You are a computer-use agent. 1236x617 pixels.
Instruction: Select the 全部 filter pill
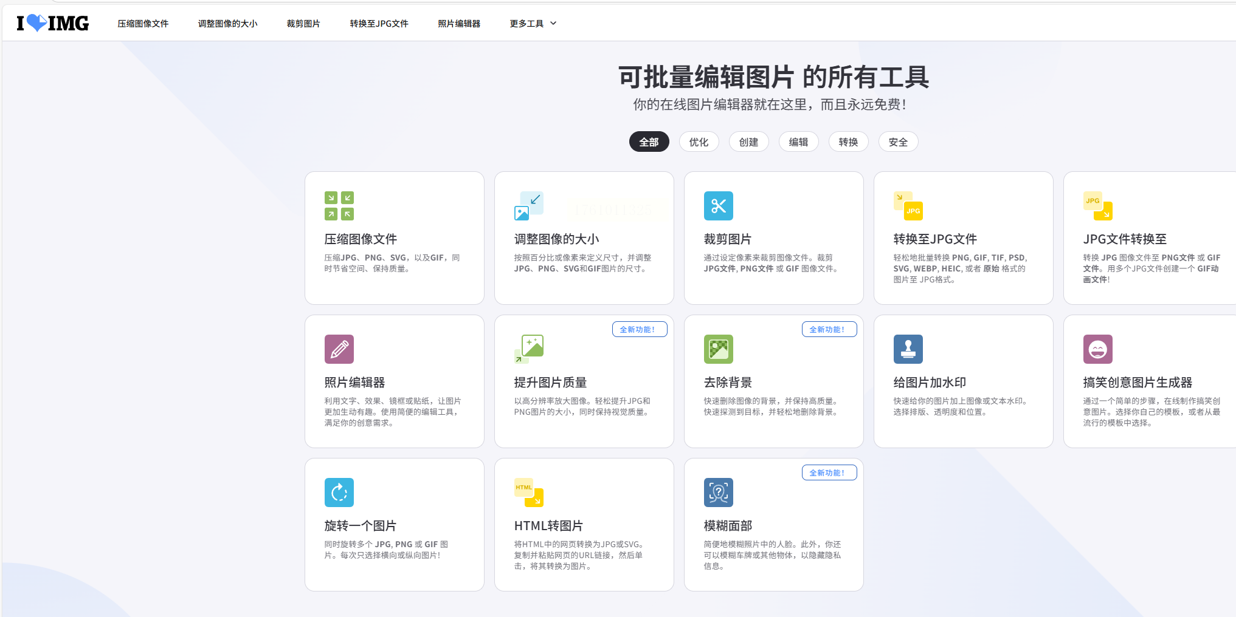click(x=649, y=142)
